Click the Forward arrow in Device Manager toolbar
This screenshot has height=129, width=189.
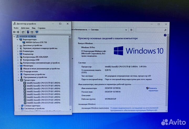[18, 32]
